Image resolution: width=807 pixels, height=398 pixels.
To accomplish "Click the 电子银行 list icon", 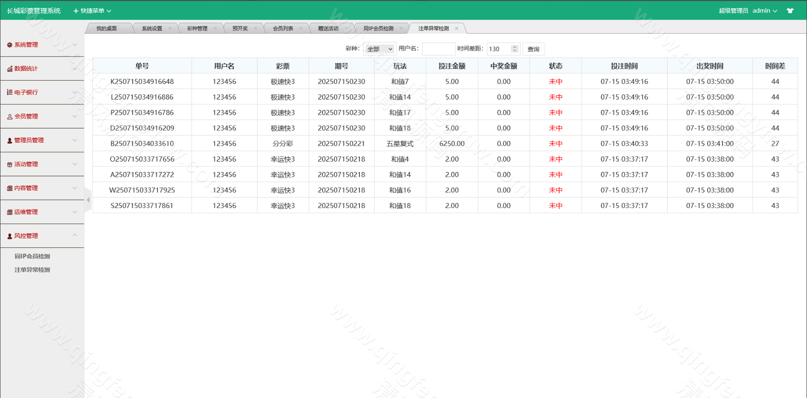I will (x=9, y=92).
